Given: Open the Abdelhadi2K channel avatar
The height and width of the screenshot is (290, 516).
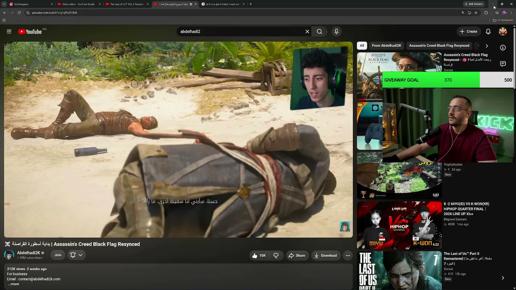Looking at the screenshot, I should coord(9,255).
